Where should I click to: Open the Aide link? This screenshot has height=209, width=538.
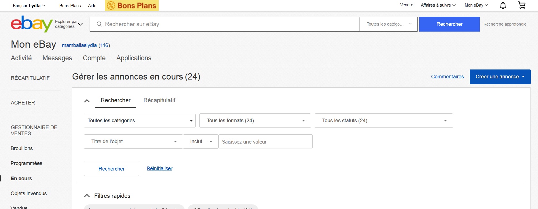pyautogui.click(x=92, y=5)
